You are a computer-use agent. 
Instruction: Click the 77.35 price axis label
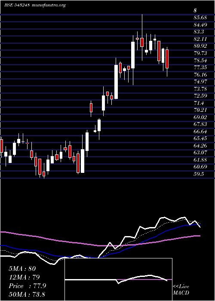pos(200,68)
